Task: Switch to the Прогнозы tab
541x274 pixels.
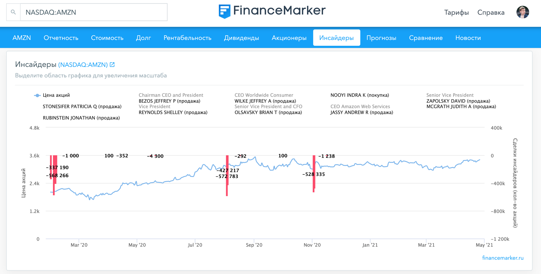Action: coord(381,38)
